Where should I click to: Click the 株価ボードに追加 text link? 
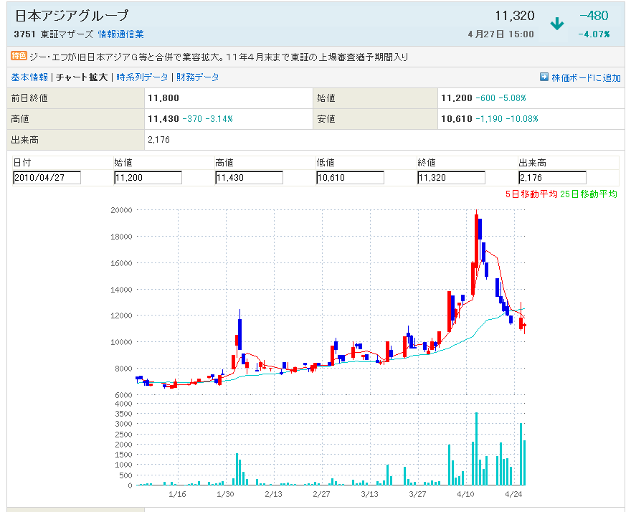click(586, 77)
